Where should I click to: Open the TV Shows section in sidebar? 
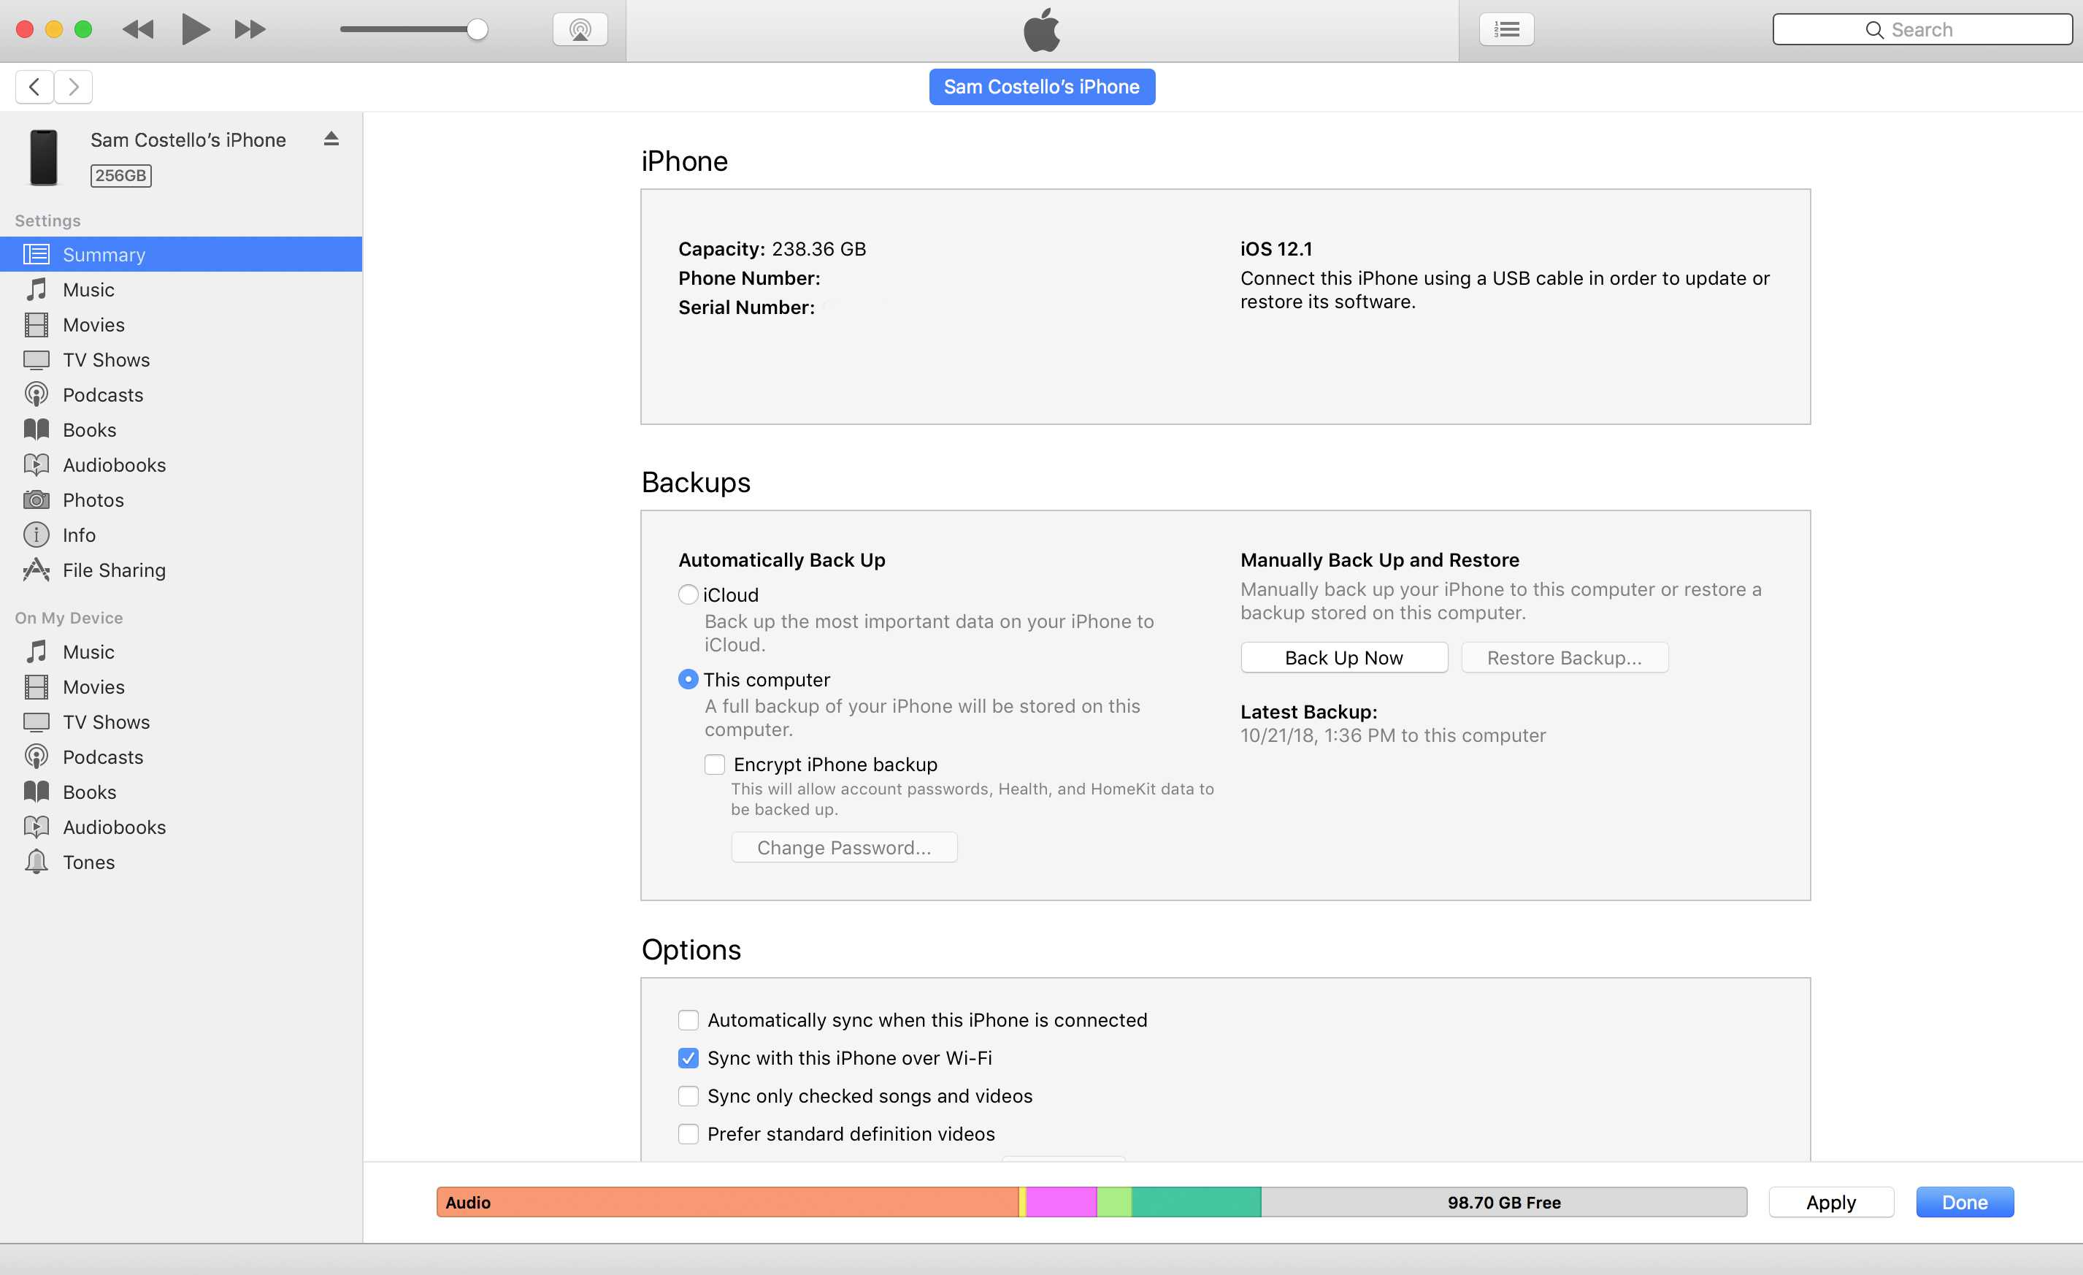tap(106, 359)
